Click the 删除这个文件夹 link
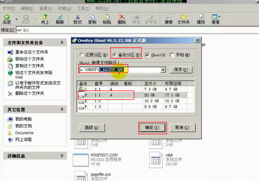Image resolution: width=259 pixels, height=181 pixels. (x=30, y=94)
